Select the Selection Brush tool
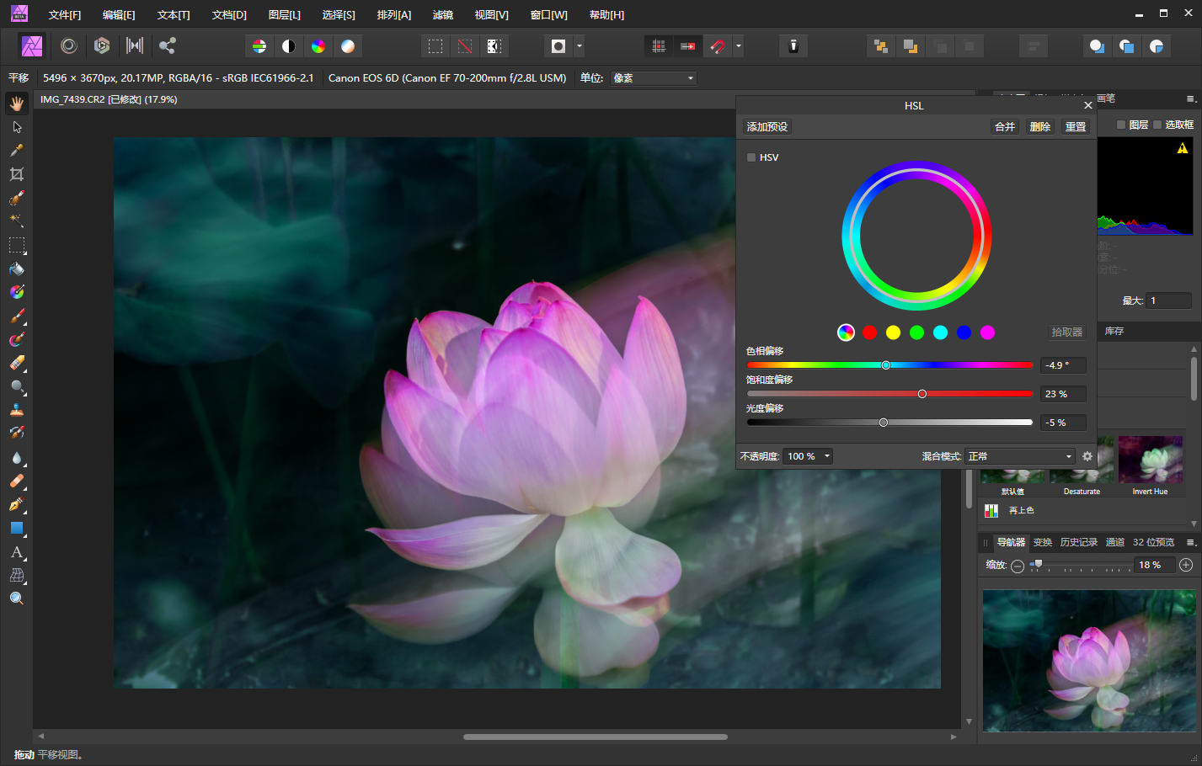 17,198
